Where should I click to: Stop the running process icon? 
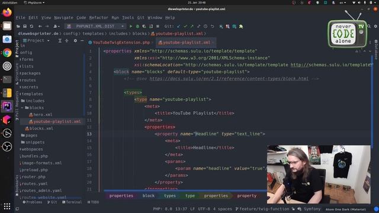(158, 26)
